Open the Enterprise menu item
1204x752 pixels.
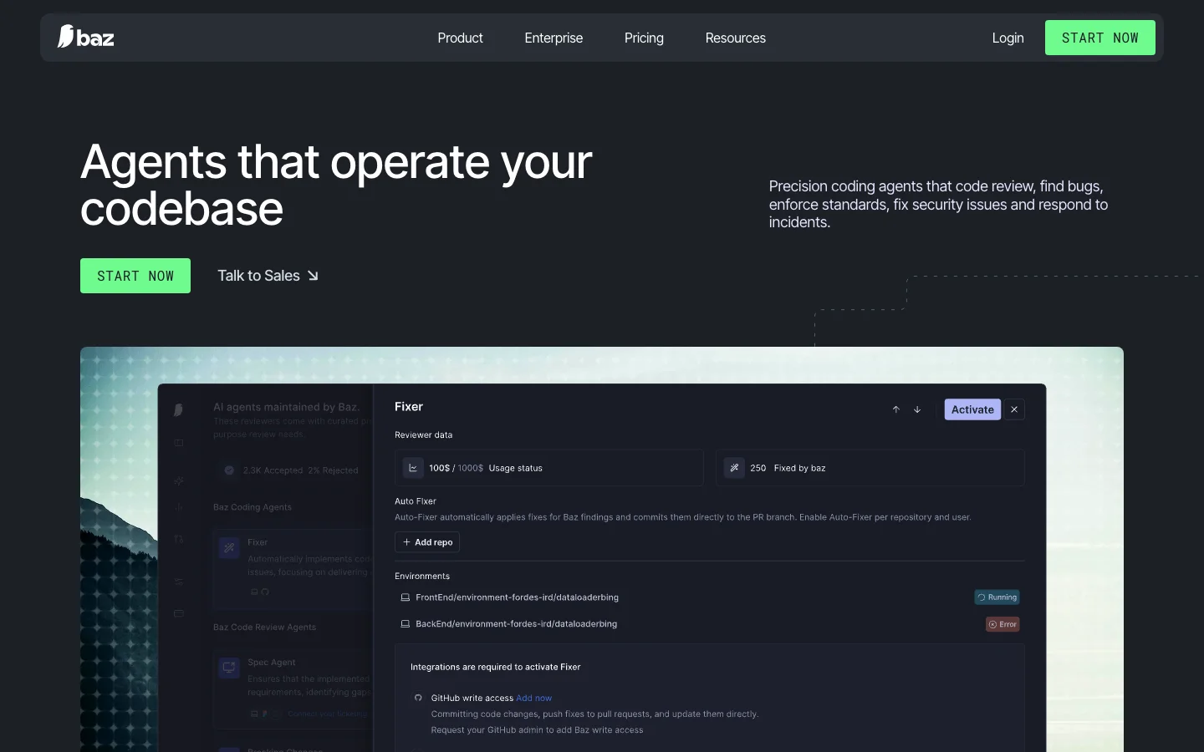click(554, 38)
